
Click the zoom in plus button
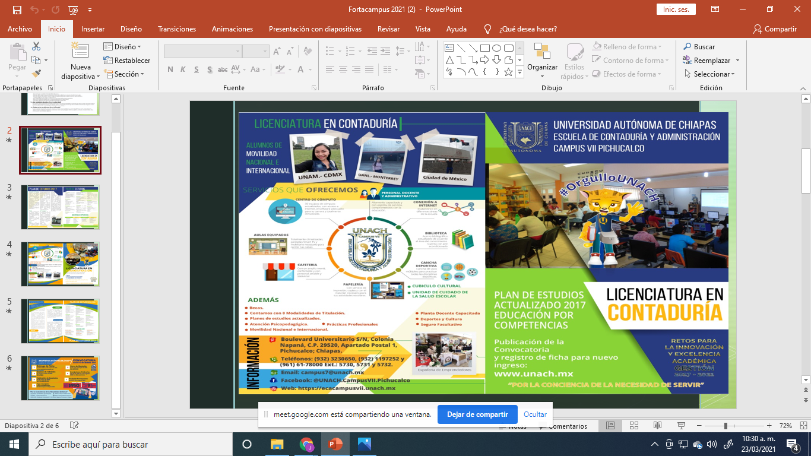pos(769,426)
